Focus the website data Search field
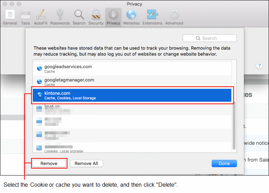This screenshot has width=269, height=193. 210,38
